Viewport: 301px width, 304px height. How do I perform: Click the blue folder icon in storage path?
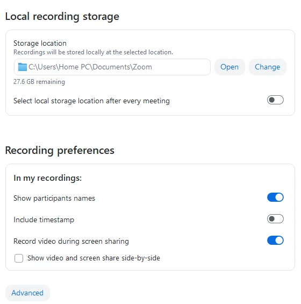tap(22, 67)
